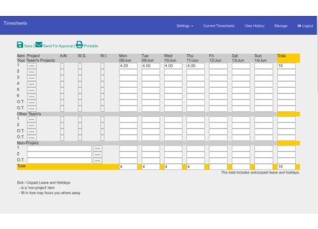Click the Total field showing 16 for item 1

tap(286, 66)
